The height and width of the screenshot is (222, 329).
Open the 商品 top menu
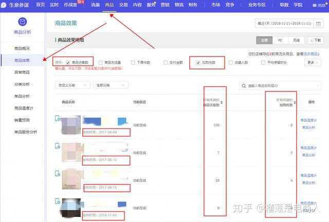(109, 5)
